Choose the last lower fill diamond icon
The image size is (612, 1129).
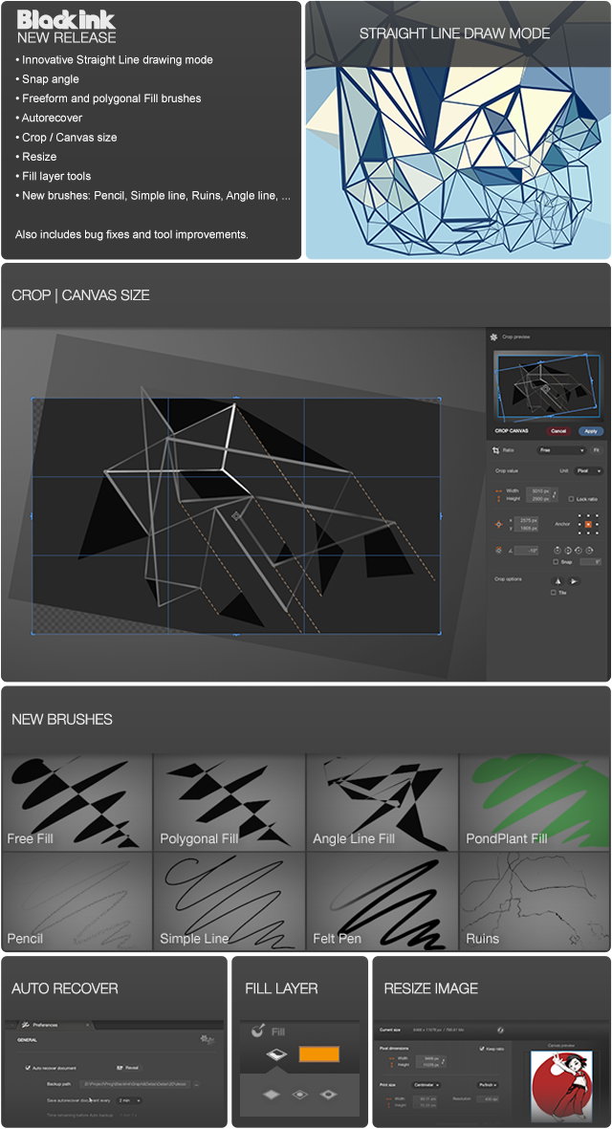tap(328, 1094)
